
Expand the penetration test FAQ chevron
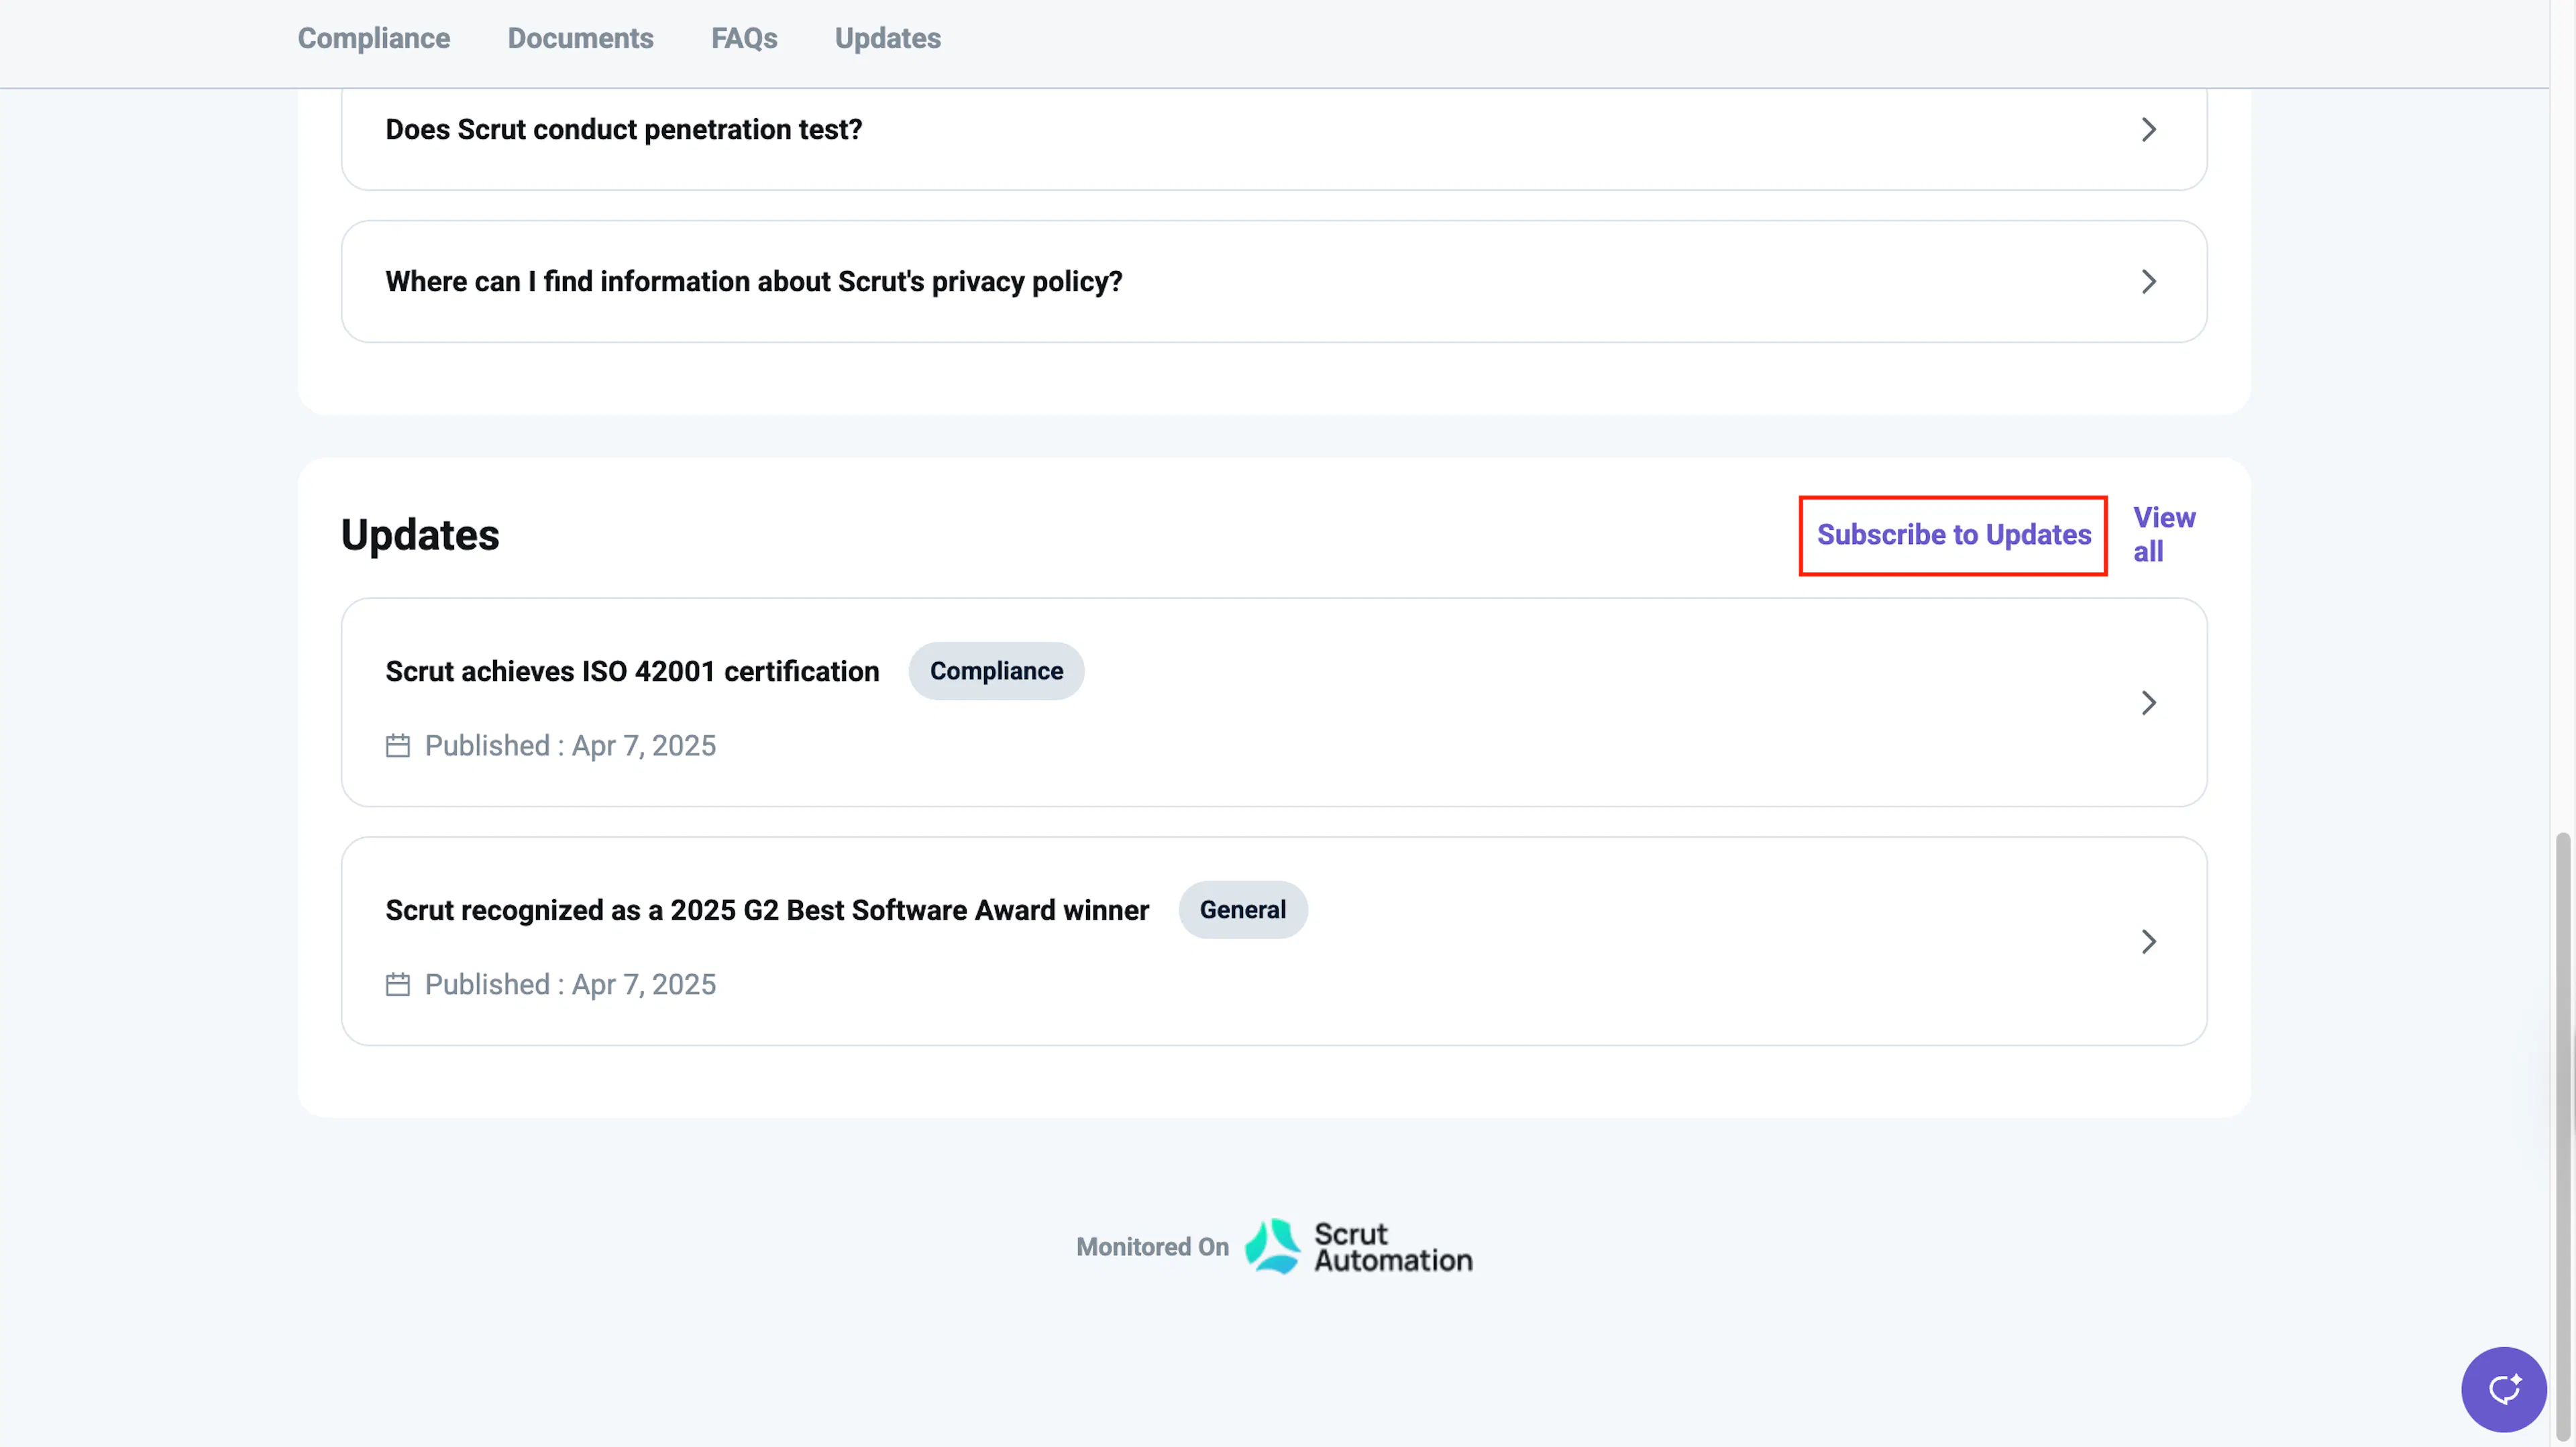pyautogui.click(x=2148, y=130)
